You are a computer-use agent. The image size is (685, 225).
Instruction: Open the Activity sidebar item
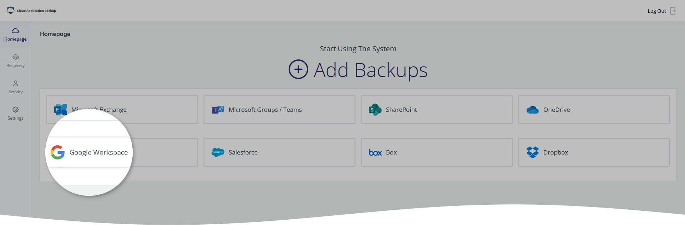coord(15,87)
